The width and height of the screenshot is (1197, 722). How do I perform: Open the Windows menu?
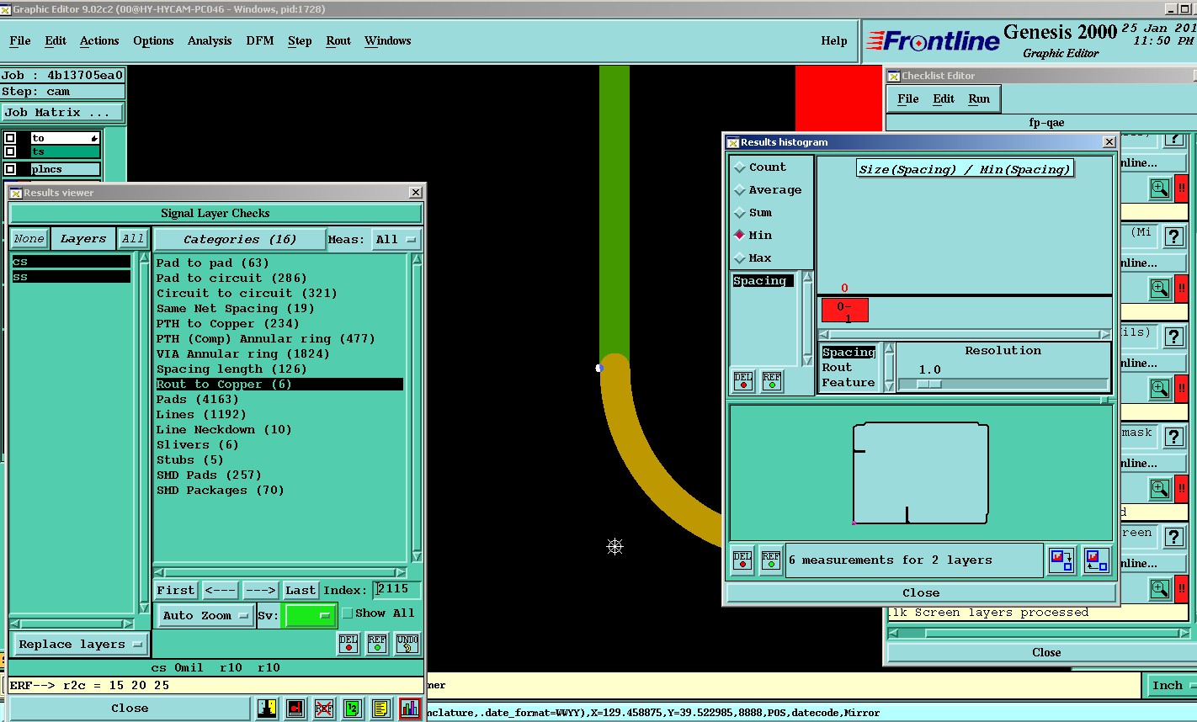tap(388, 40)
